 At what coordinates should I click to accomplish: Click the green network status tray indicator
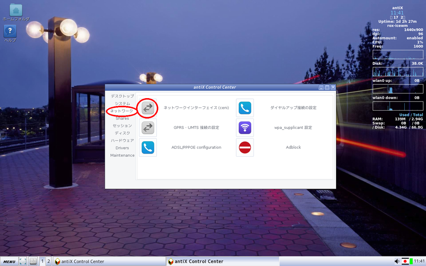pyautogui.click(x=411, y=261)
